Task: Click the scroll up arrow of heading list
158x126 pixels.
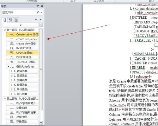Action: point(41,25)
